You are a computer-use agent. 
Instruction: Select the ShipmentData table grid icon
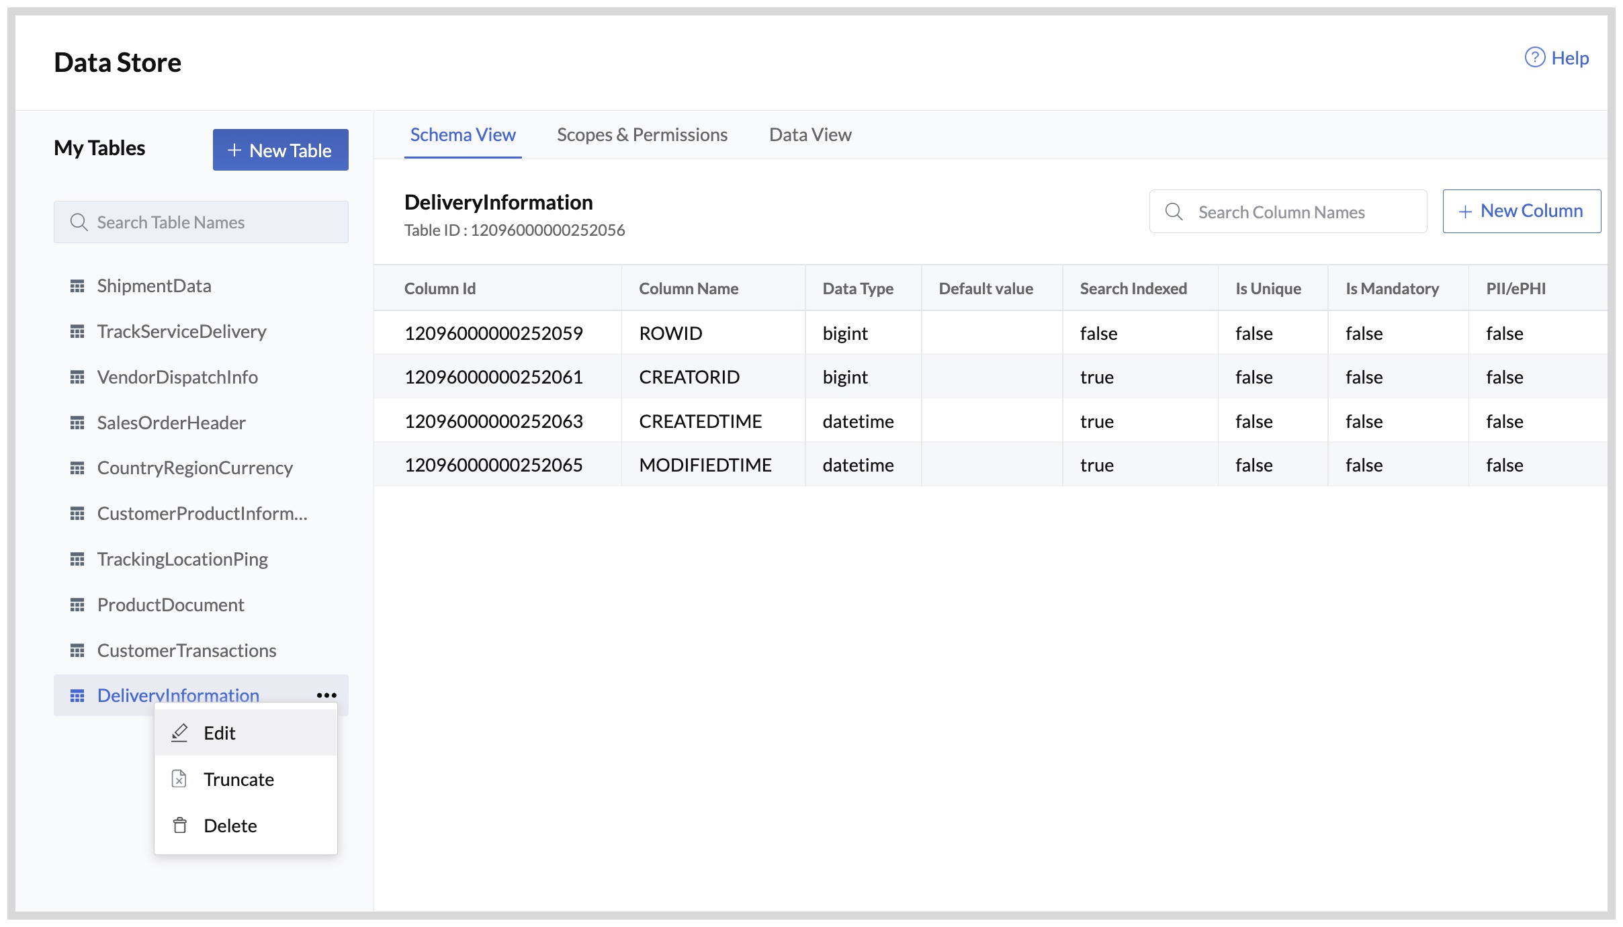tap(78, 285)
